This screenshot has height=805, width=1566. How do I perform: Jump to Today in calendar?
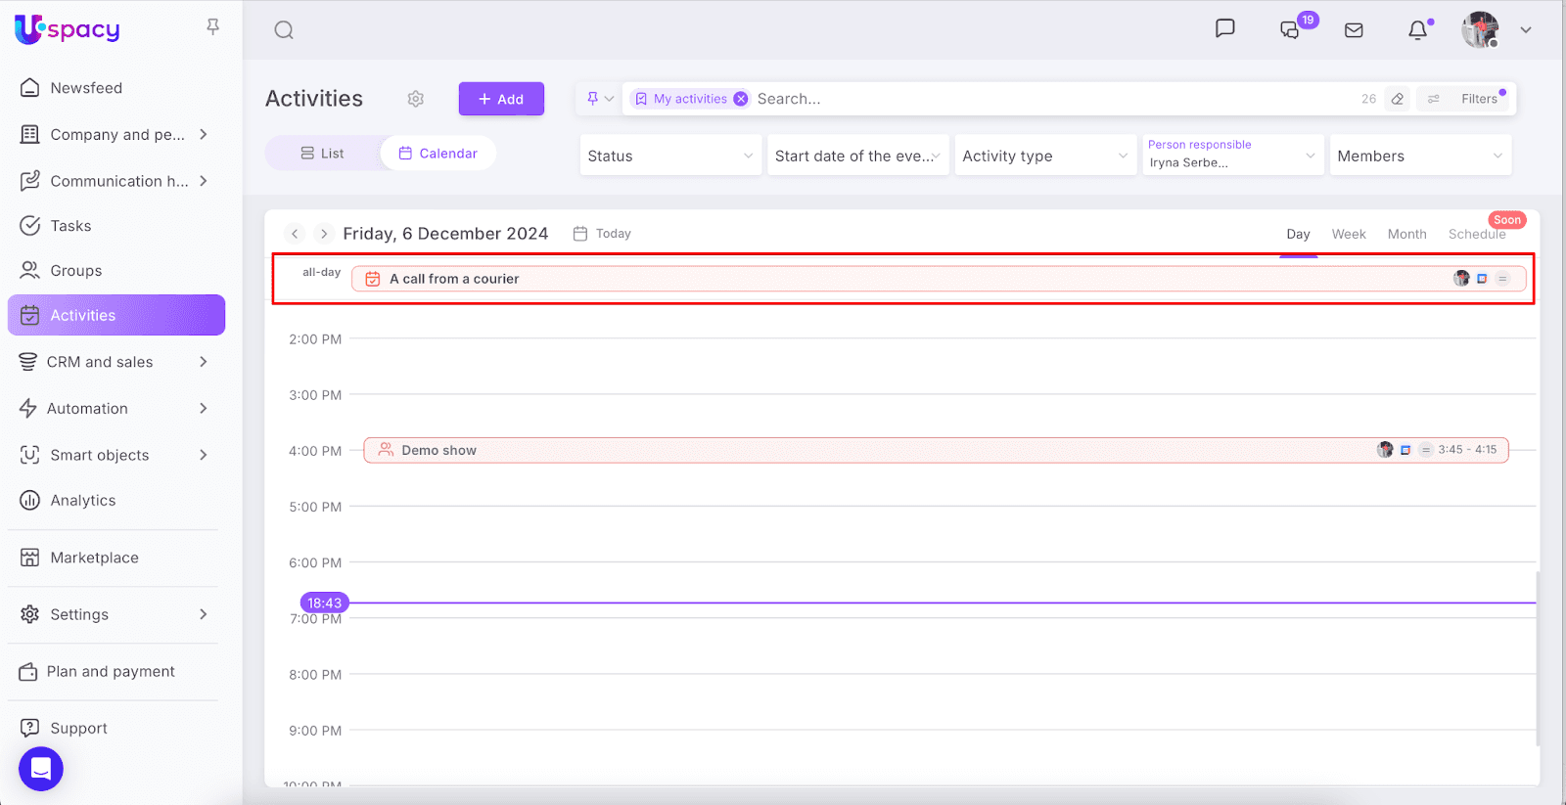pyautogui.click(x=603, y=234)
